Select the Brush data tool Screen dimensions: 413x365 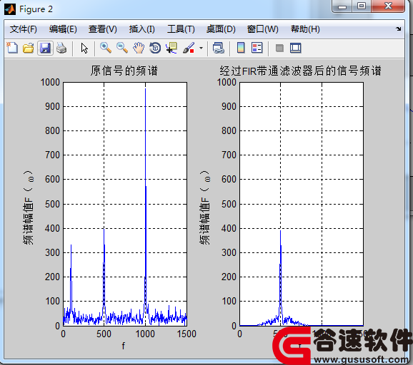point(189,48)
